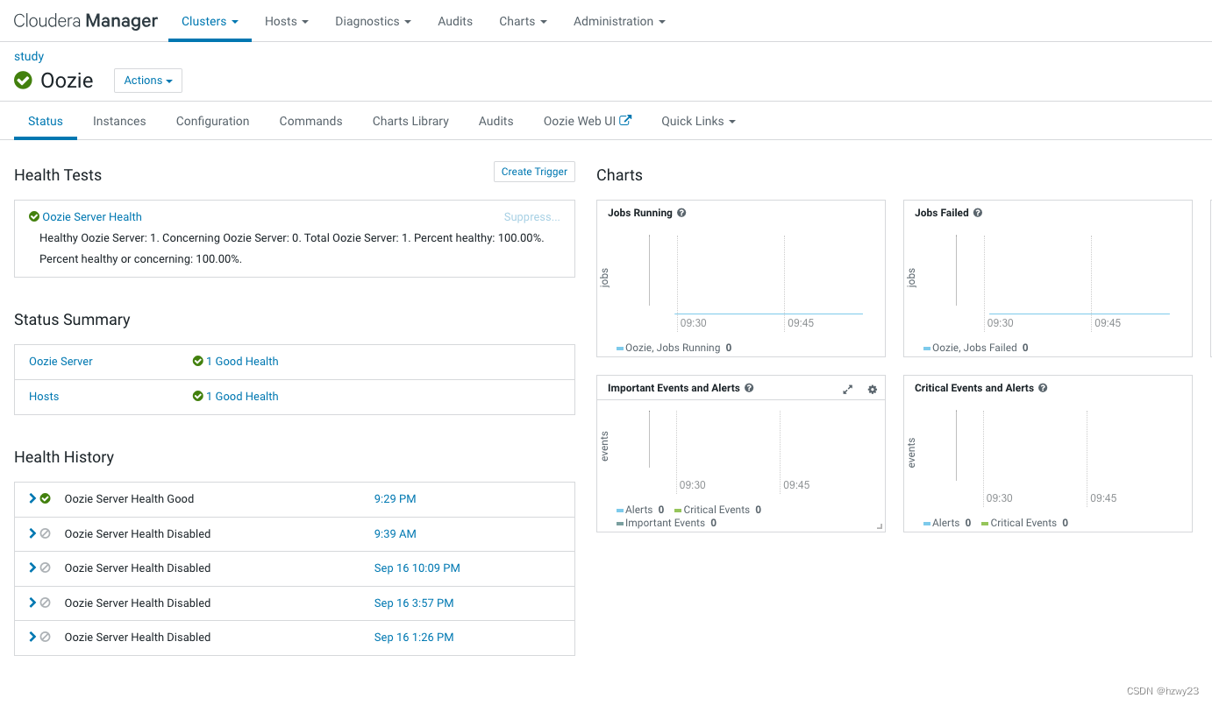Open the Hosts dropdown in top navigation

tap(287, 21)
